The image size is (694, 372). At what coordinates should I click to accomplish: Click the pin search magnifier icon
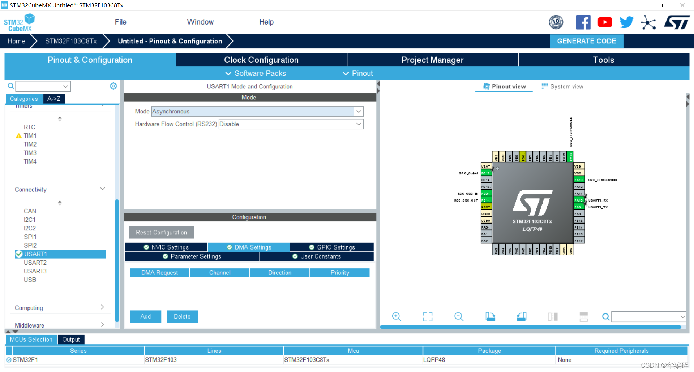click(x=606, y=317)
